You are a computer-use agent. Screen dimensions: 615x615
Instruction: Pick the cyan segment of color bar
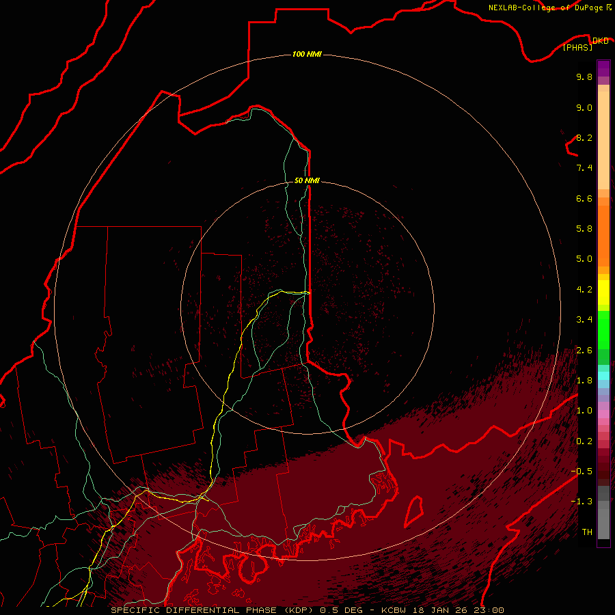[603, 376]
